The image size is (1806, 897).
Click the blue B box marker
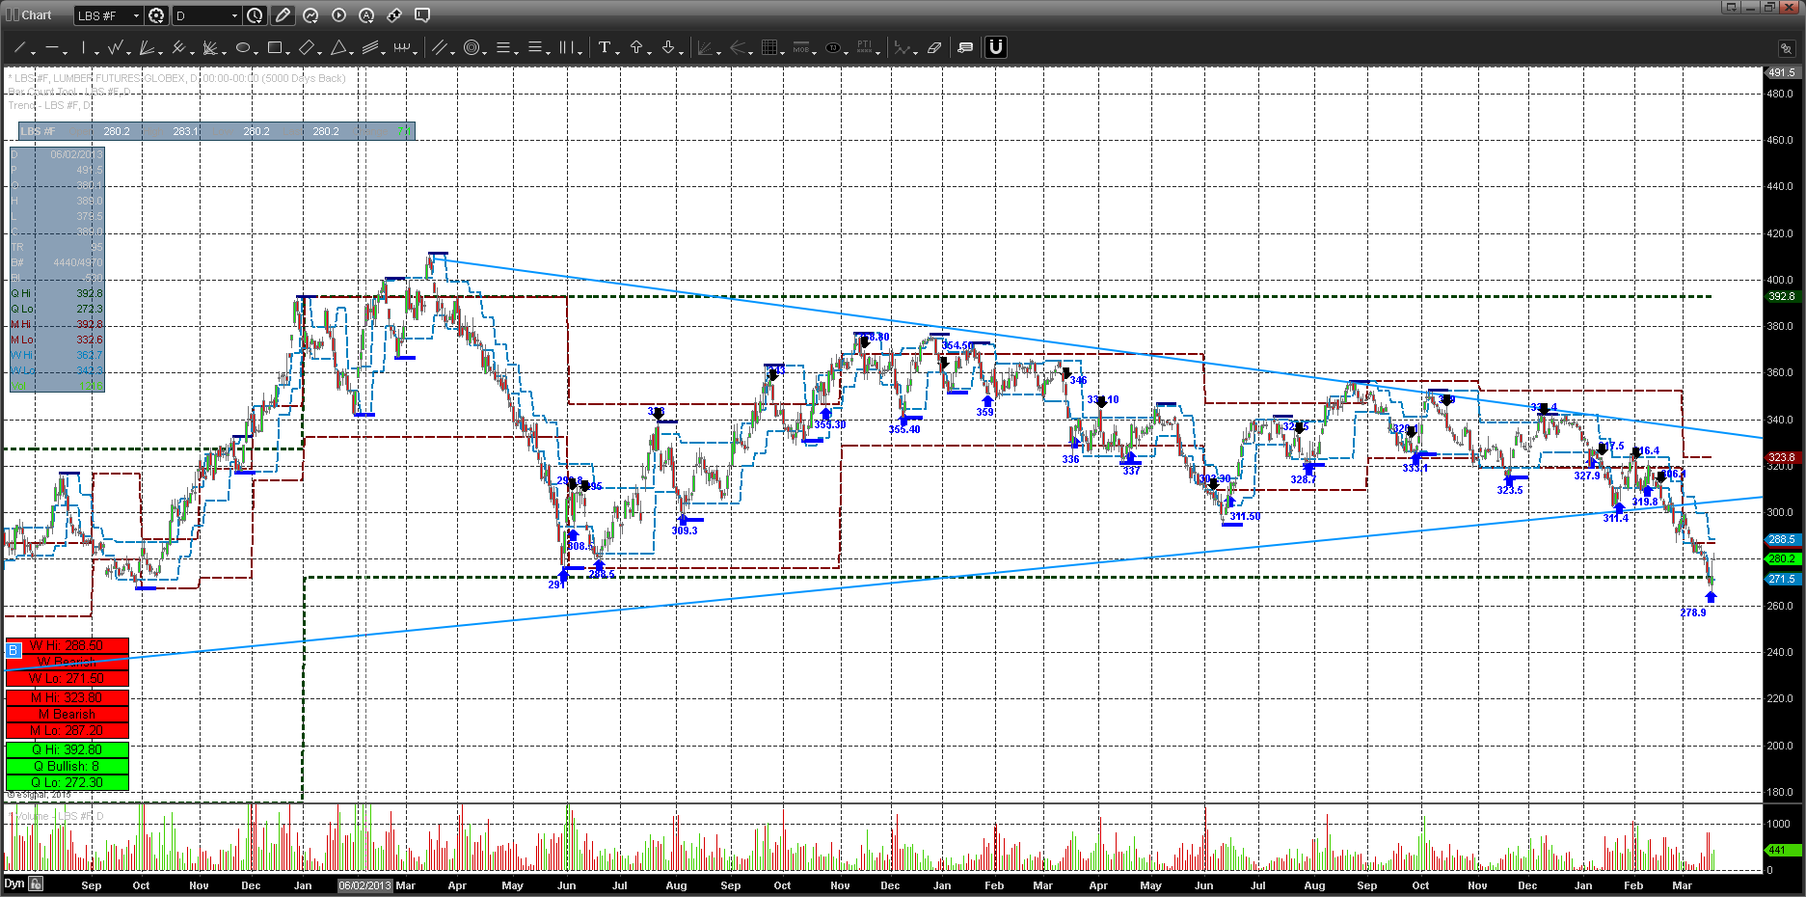[13, 650]
